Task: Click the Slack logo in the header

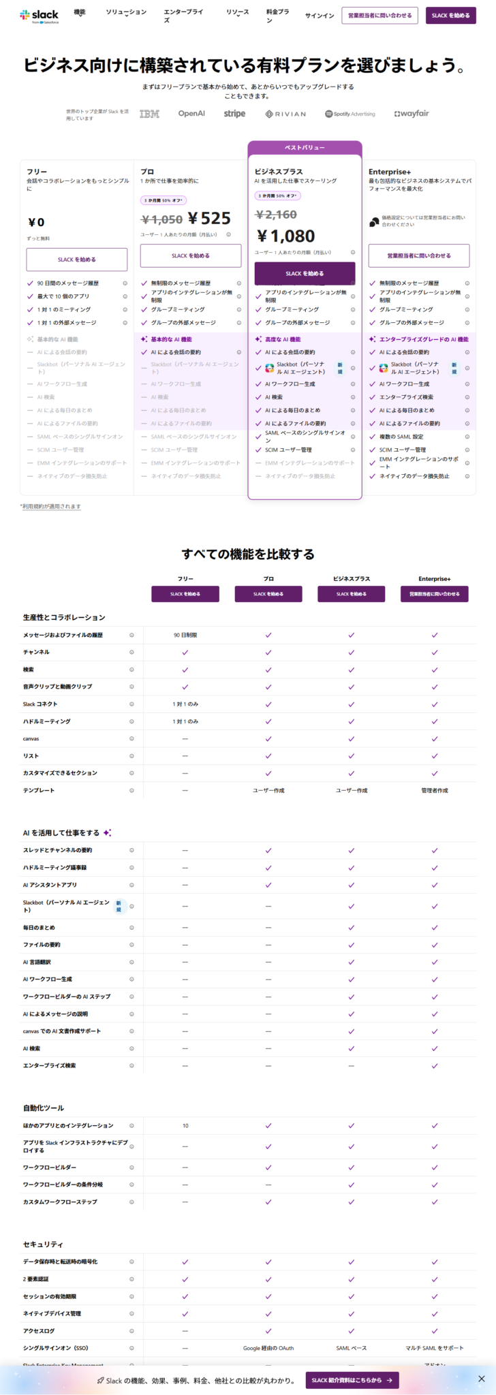Action: click(39, 16)
